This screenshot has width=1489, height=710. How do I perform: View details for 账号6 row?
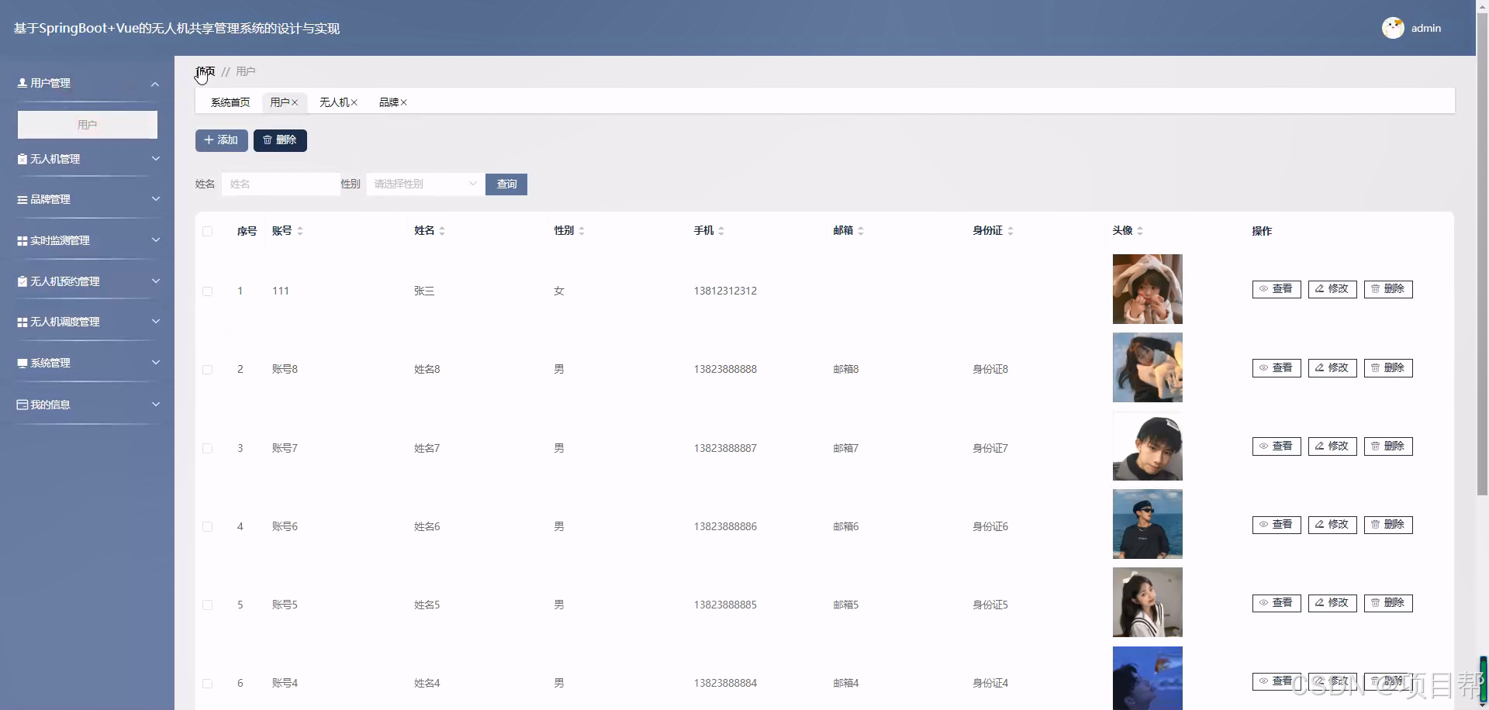(1277, 525)
